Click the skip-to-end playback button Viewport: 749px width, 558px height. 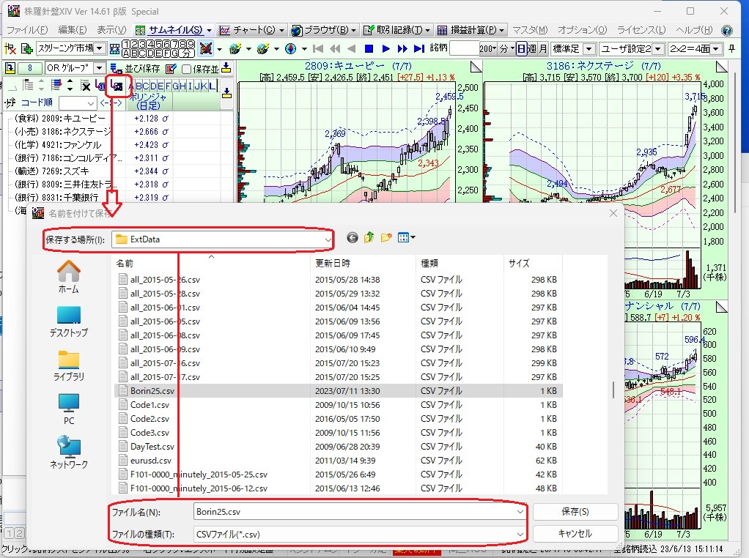419,48
